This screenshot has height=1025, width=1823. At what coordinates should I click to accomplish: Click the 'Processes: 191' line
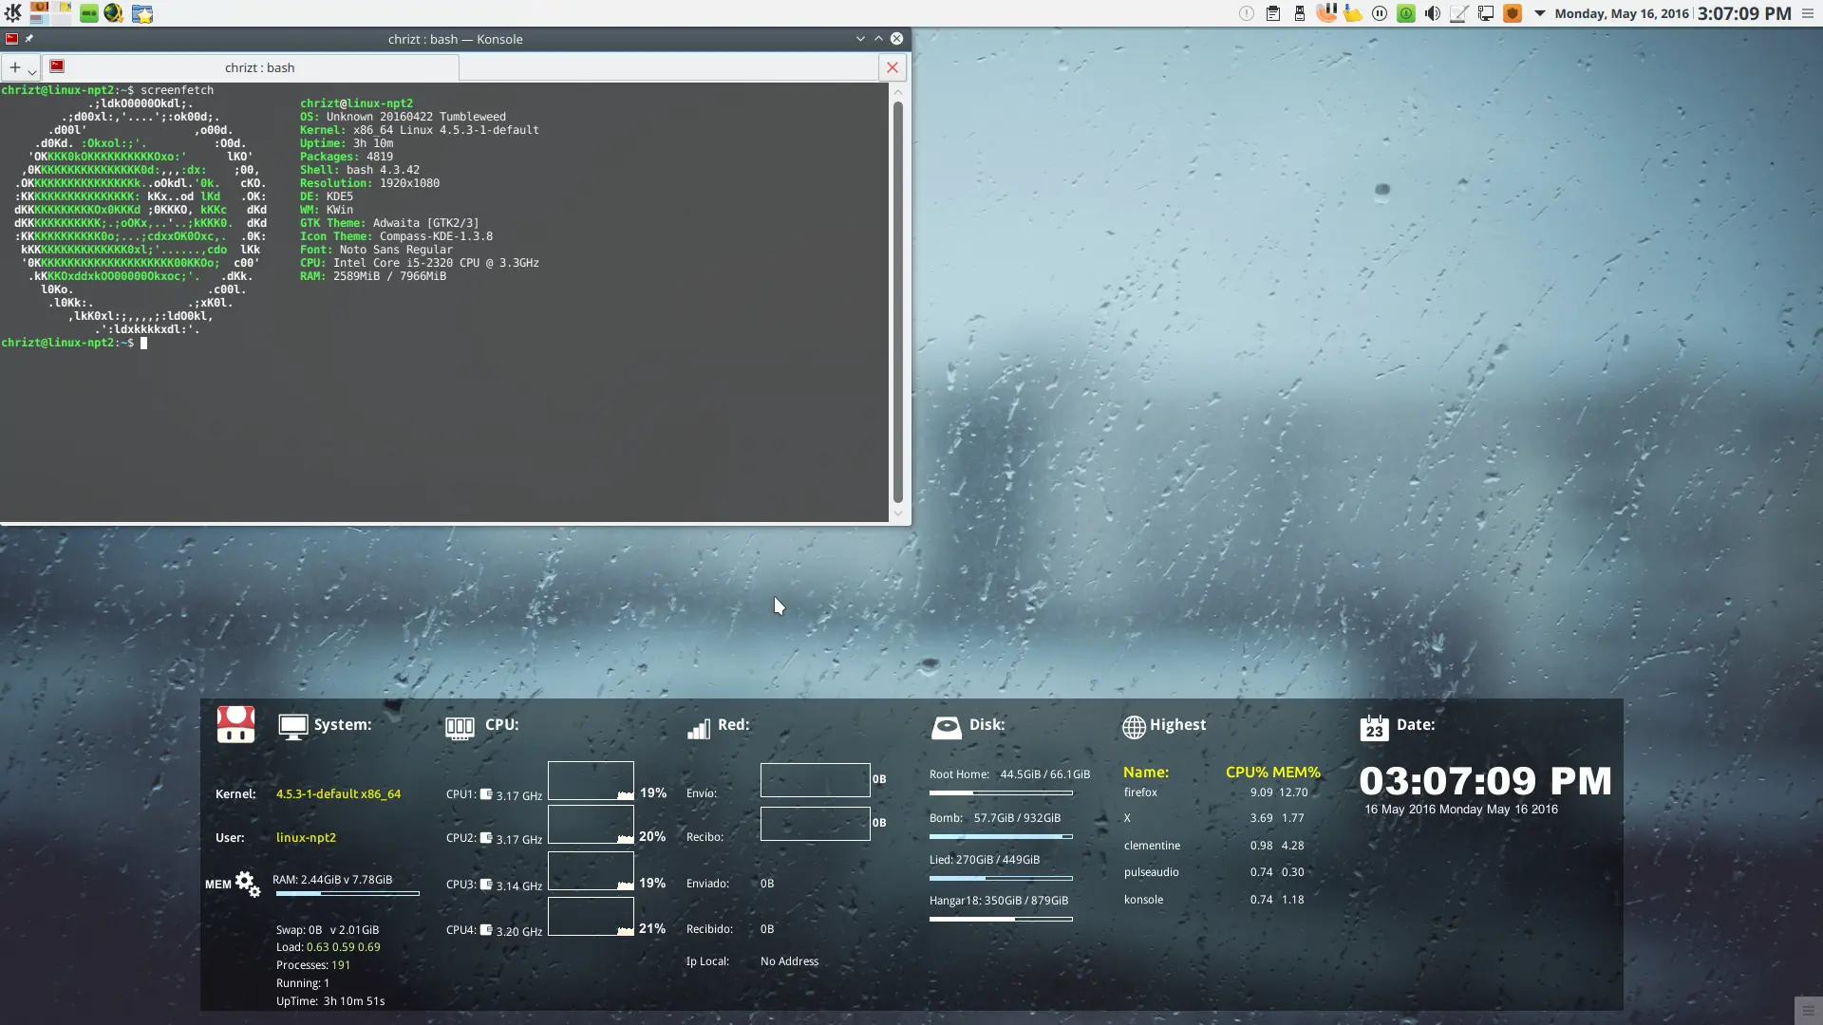coord(313,964)
